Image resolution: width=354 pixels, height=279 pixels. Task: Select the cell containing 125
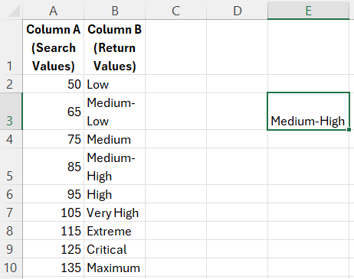[x=53, y=249]
